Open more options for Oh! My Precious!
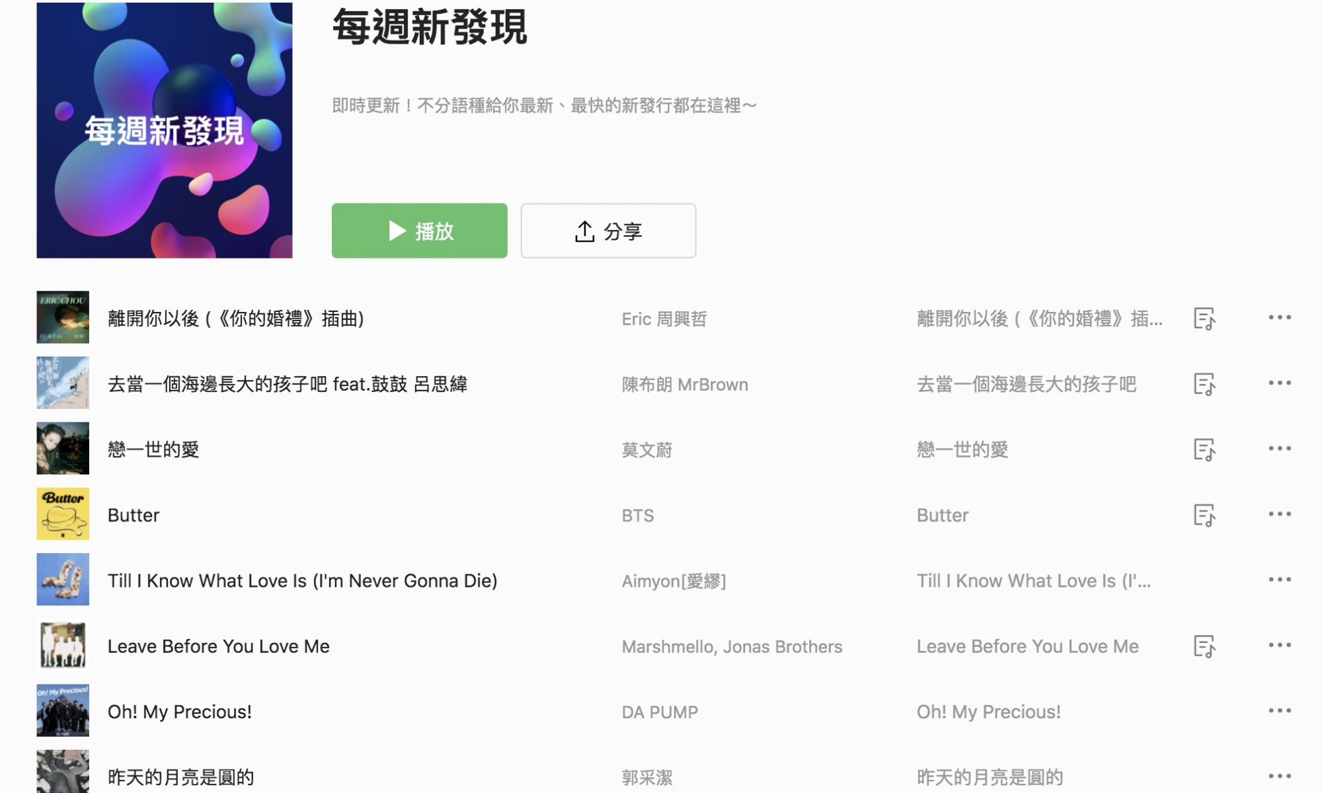1322x793 pixels. tap(1280, 710)
